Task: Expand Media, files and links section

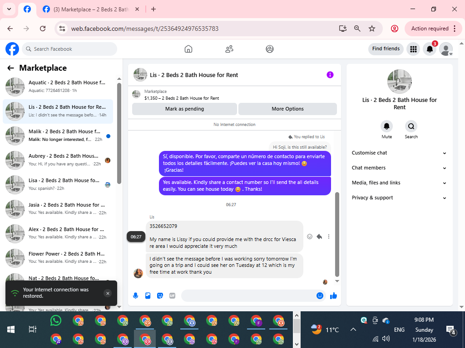Action: [399, 183]
